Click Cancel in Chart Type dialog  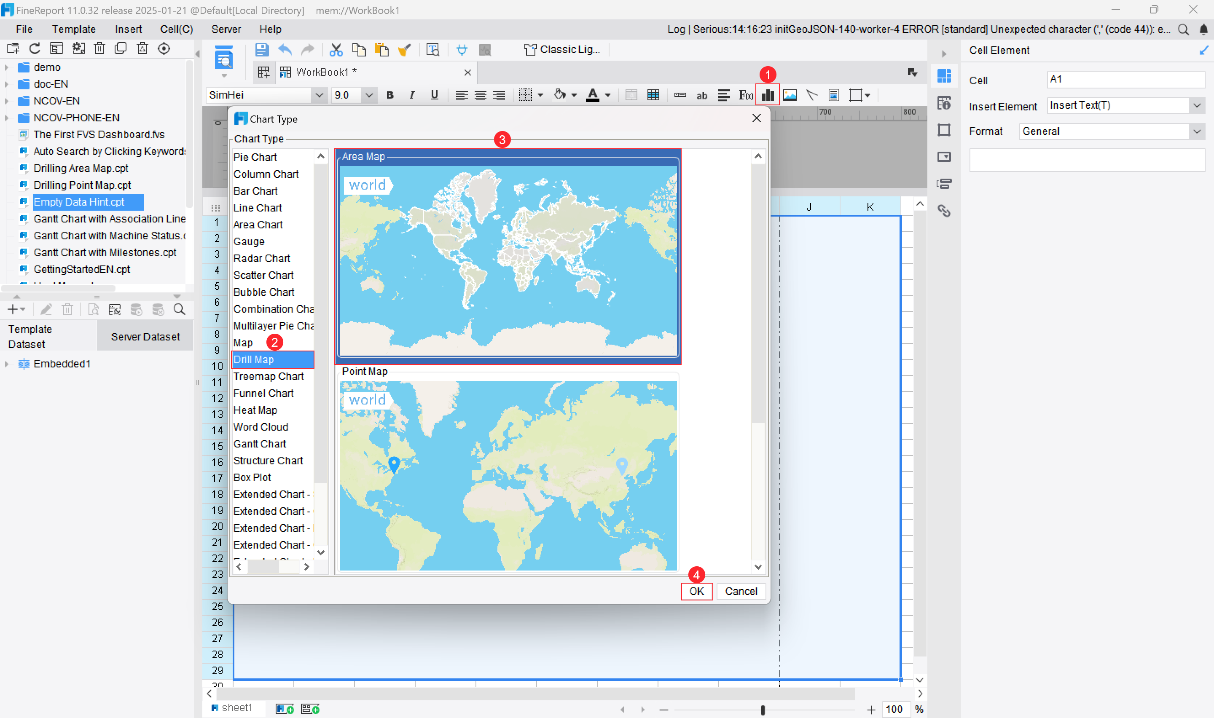741,591
